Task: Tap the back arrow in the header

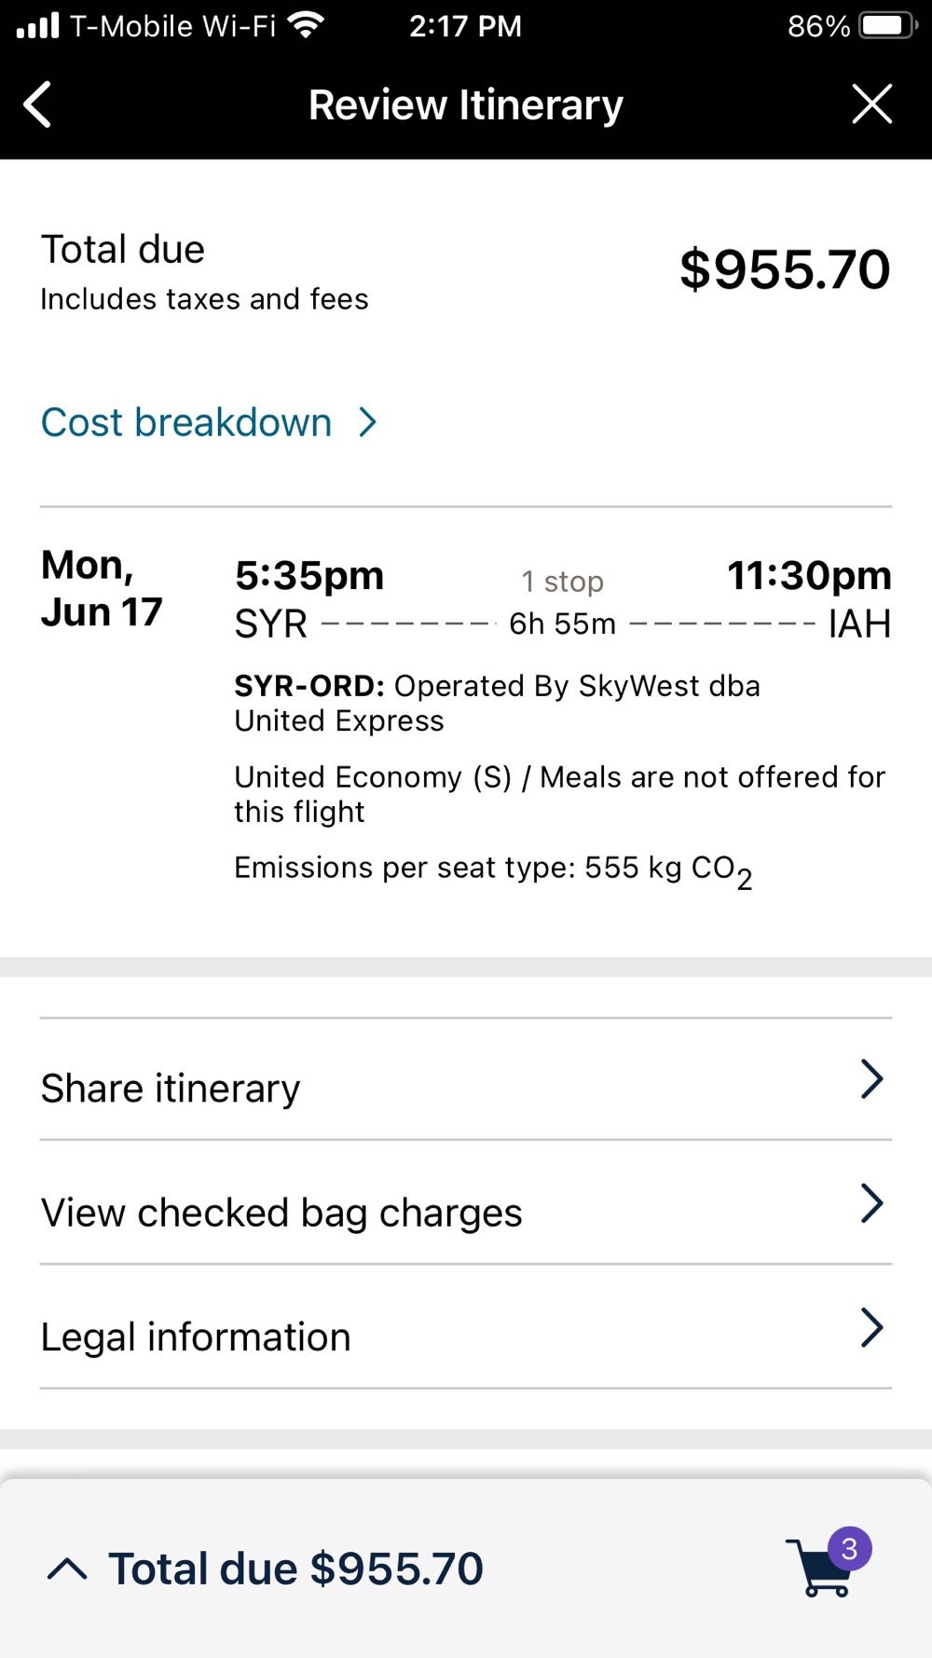Action: coord(37,104)
